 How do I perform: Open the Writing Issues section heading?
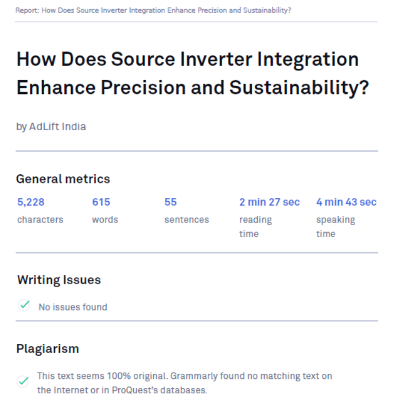click(x=59, y=280)
